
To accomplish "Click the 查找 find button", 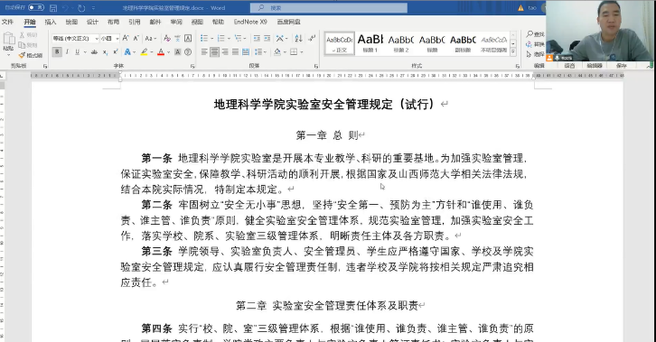I will 536,33.
